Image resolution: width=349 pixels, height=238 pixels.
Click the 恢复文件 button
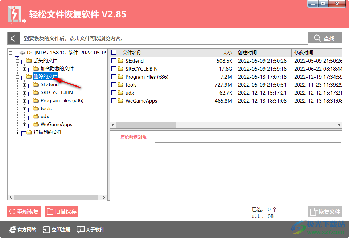tap(325, 212)
